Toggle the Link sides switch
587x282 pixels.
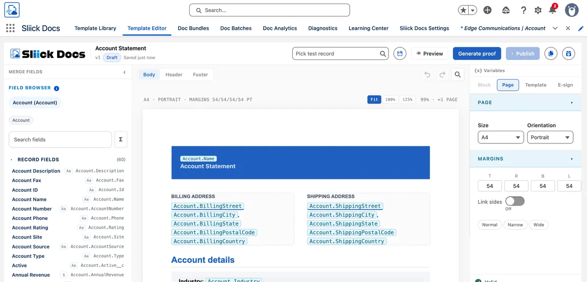point(515,201)
